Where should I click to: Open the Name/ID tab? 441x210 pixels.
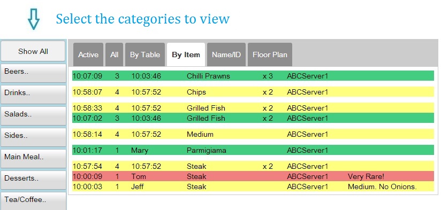click(226, 55)
